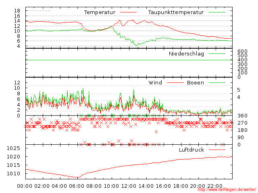Click the 00:00 time axis label

click(25, 186)
